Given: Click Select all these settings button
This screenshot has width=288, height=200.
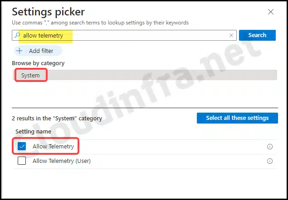Looking at the screenshot, I should click(237, 118).
